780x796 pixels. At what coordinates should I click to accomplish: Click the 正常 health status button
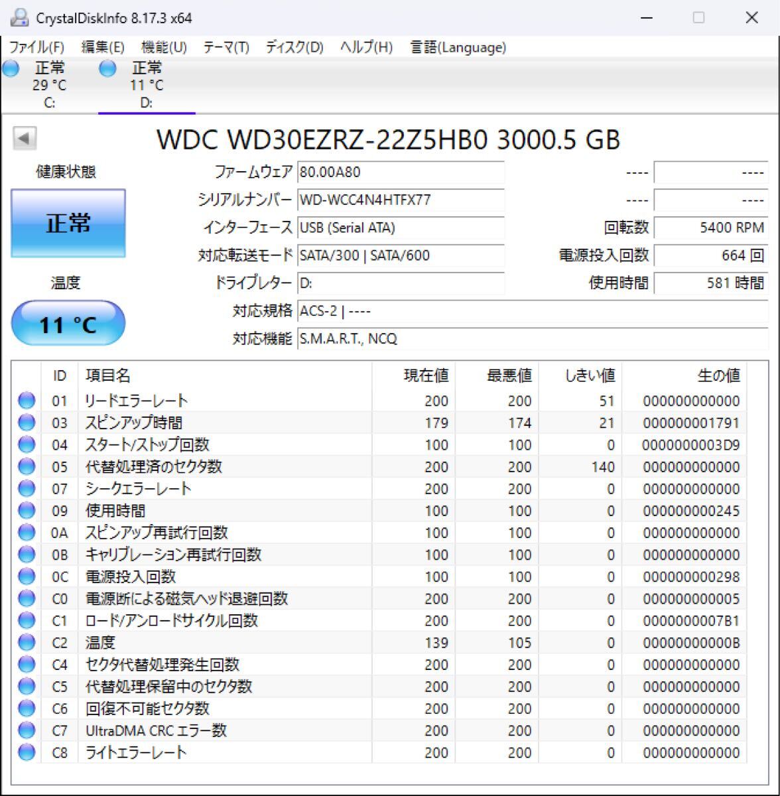(68, 224)
